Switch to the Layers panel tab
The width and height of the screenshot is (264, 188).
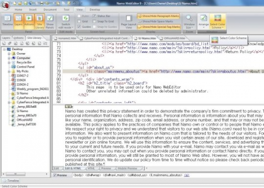point(6,38)
